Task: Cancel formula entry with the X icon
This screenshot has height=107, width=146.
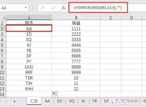Action: click(x=43, y=8)
